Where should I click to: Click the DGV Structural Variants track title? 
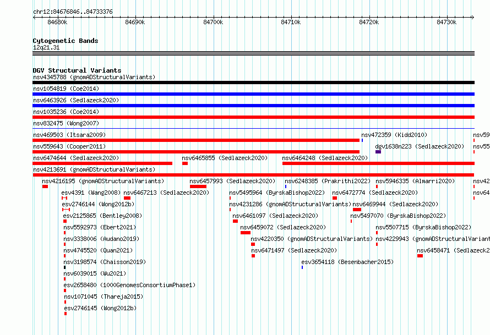[77, 70]
